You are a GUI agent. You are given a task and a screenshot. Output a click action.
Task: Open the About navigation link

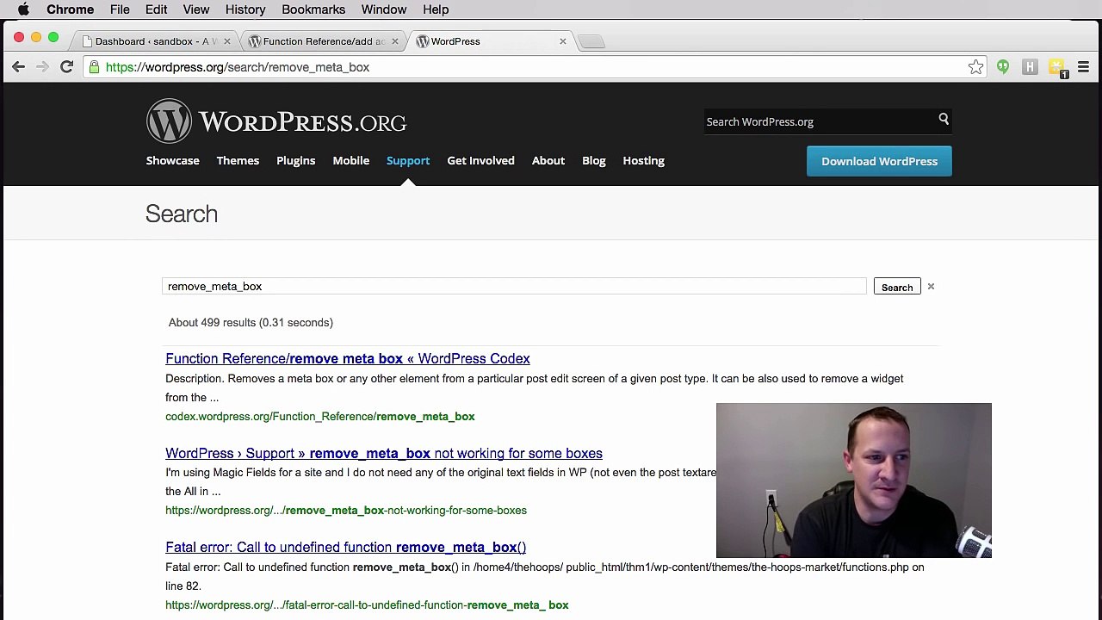[548, 161]
